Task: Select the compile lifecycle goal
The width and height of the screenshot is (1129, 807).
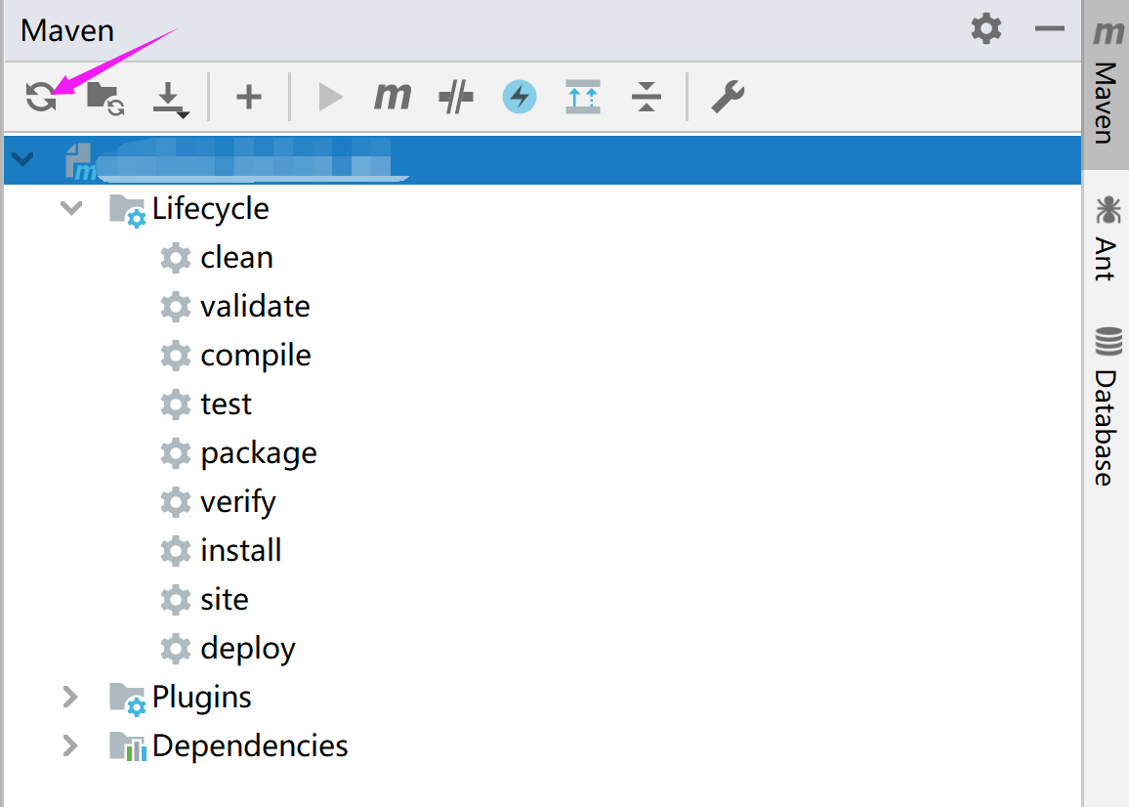Action: pyautogui.click(x=256, y=356)
